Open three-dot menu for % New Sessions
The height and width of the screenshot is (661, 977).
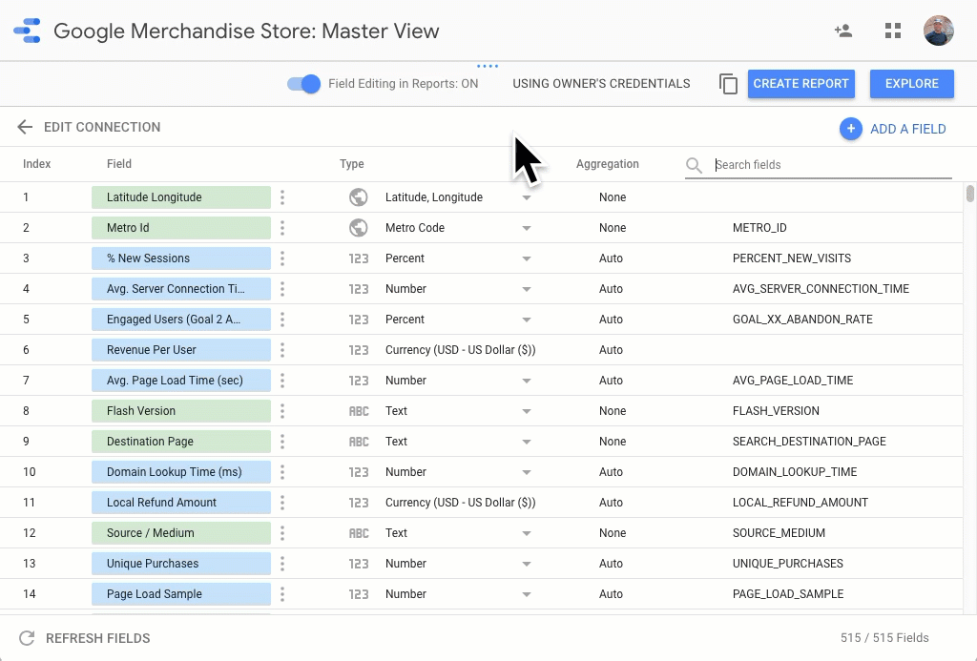click(282, 258)
